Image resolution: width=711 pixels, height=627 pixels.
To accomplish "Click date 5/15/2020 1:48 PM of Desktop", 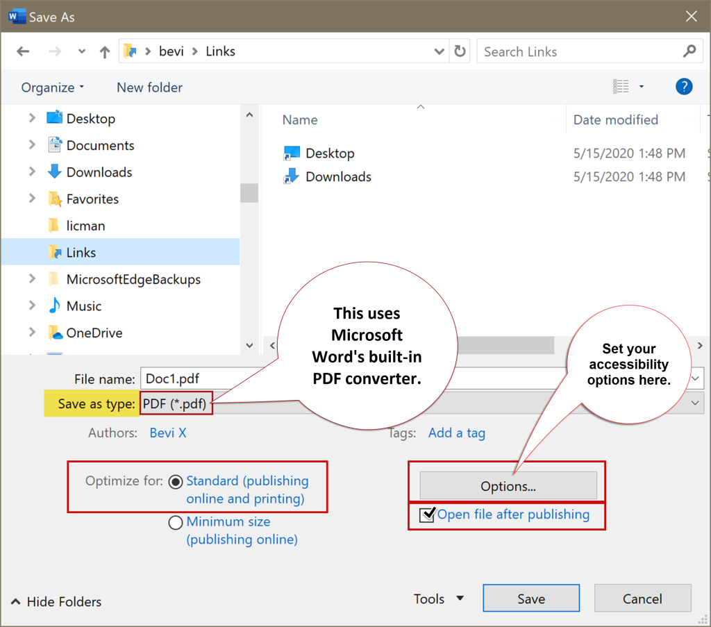I will pos(629,153).
